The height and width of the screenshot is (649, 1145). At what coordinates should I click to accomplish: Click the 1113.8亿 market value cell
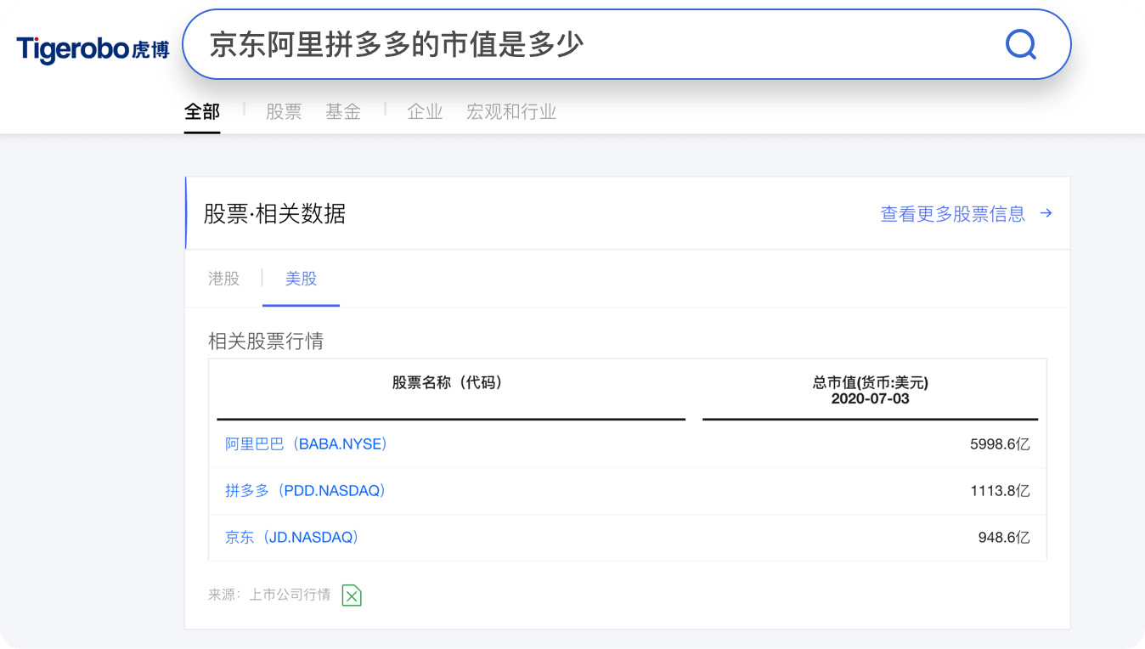pos(1000,490)
